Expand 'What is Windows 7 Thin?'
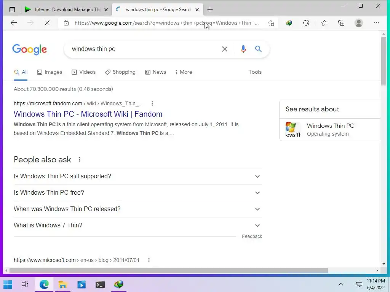The width and height of the screenshot is (390, 292). click(x=138, y=225)
